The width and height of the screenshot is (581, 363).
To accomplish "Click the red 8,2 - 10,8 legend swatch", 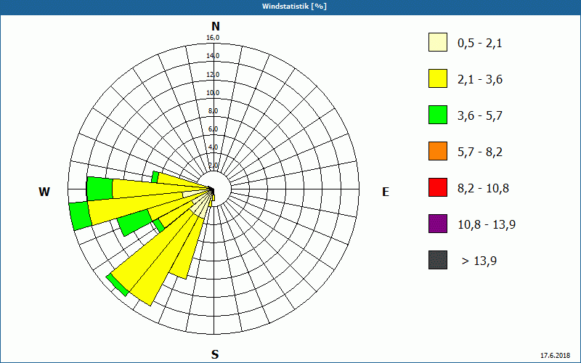I will (x=438, y=187).
